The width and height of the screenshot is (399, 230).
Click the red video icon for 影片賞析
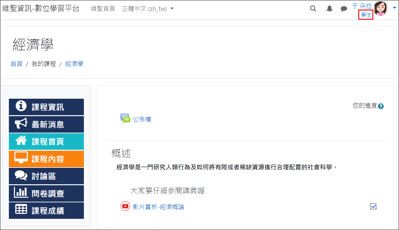pyautogui.click(x=125, y=206)
